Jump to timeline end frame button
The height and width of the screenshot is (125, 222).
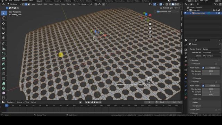coord(100,102)
